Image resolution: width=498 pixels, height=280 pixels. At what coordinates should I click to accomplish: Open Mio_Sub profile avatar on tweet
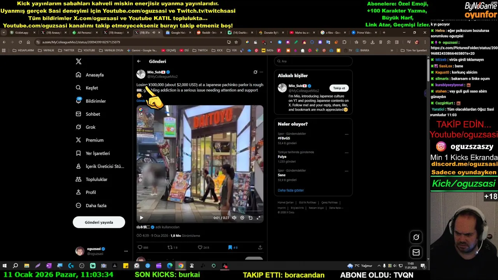pyautogui.click(x=141, y=74)
